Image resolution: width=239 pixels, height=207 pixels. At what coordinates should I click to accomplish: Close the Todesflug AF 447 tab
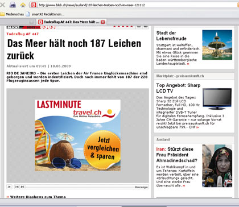(x=102, y=22)
